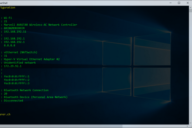Click the Disconnected status text
The width and height of the screenshot is (192, 128).
[x=13, y=100]
